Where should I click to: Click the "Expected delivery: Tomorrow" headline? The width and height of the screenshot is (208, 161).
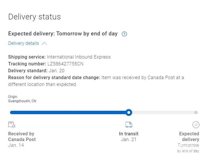[63, 34]
